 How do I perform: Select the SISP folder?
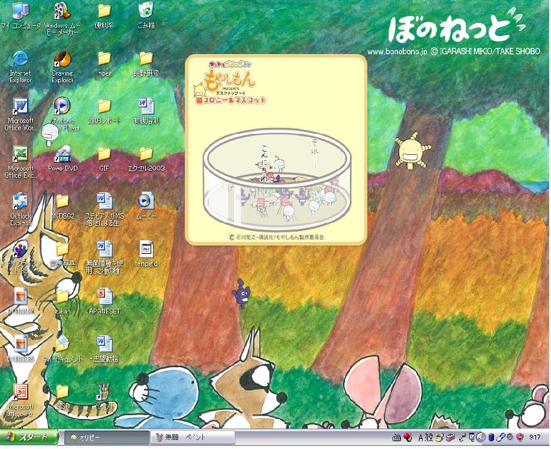pyautogui.click(x=62, y=397)
